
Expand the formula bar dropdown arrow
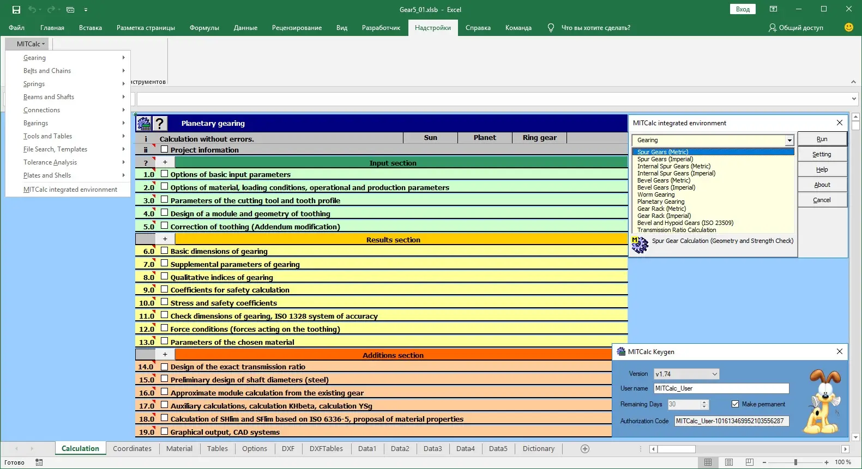click(x=854, y=99)
